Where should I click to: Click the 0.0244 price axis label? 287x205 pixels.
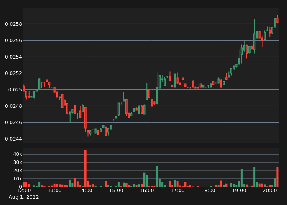click(x=14, y=139)
